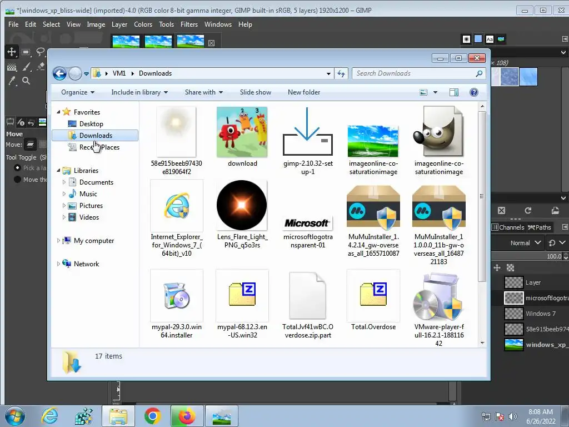Select the gimp-2.10.32-setup-1 file

pos(308,141)
